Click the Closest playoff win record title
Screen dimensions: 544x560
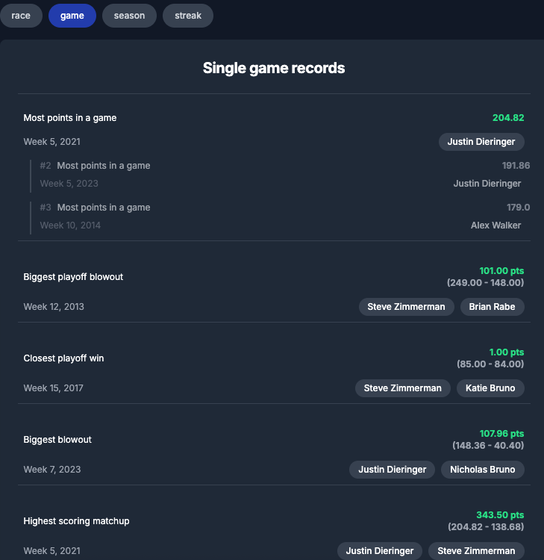tap(63, 358)
